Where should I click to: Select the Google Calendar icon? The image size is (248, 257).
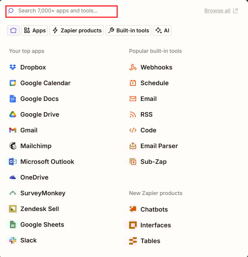13,83
